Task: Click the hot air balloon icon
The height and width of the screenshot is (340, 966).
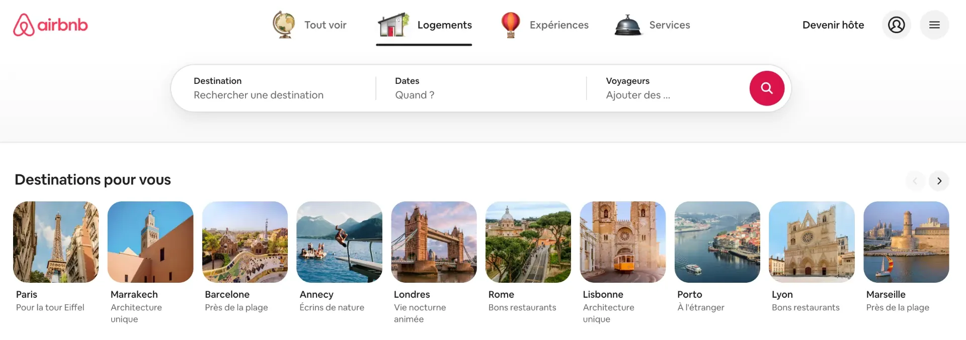Action: [510, 25]
